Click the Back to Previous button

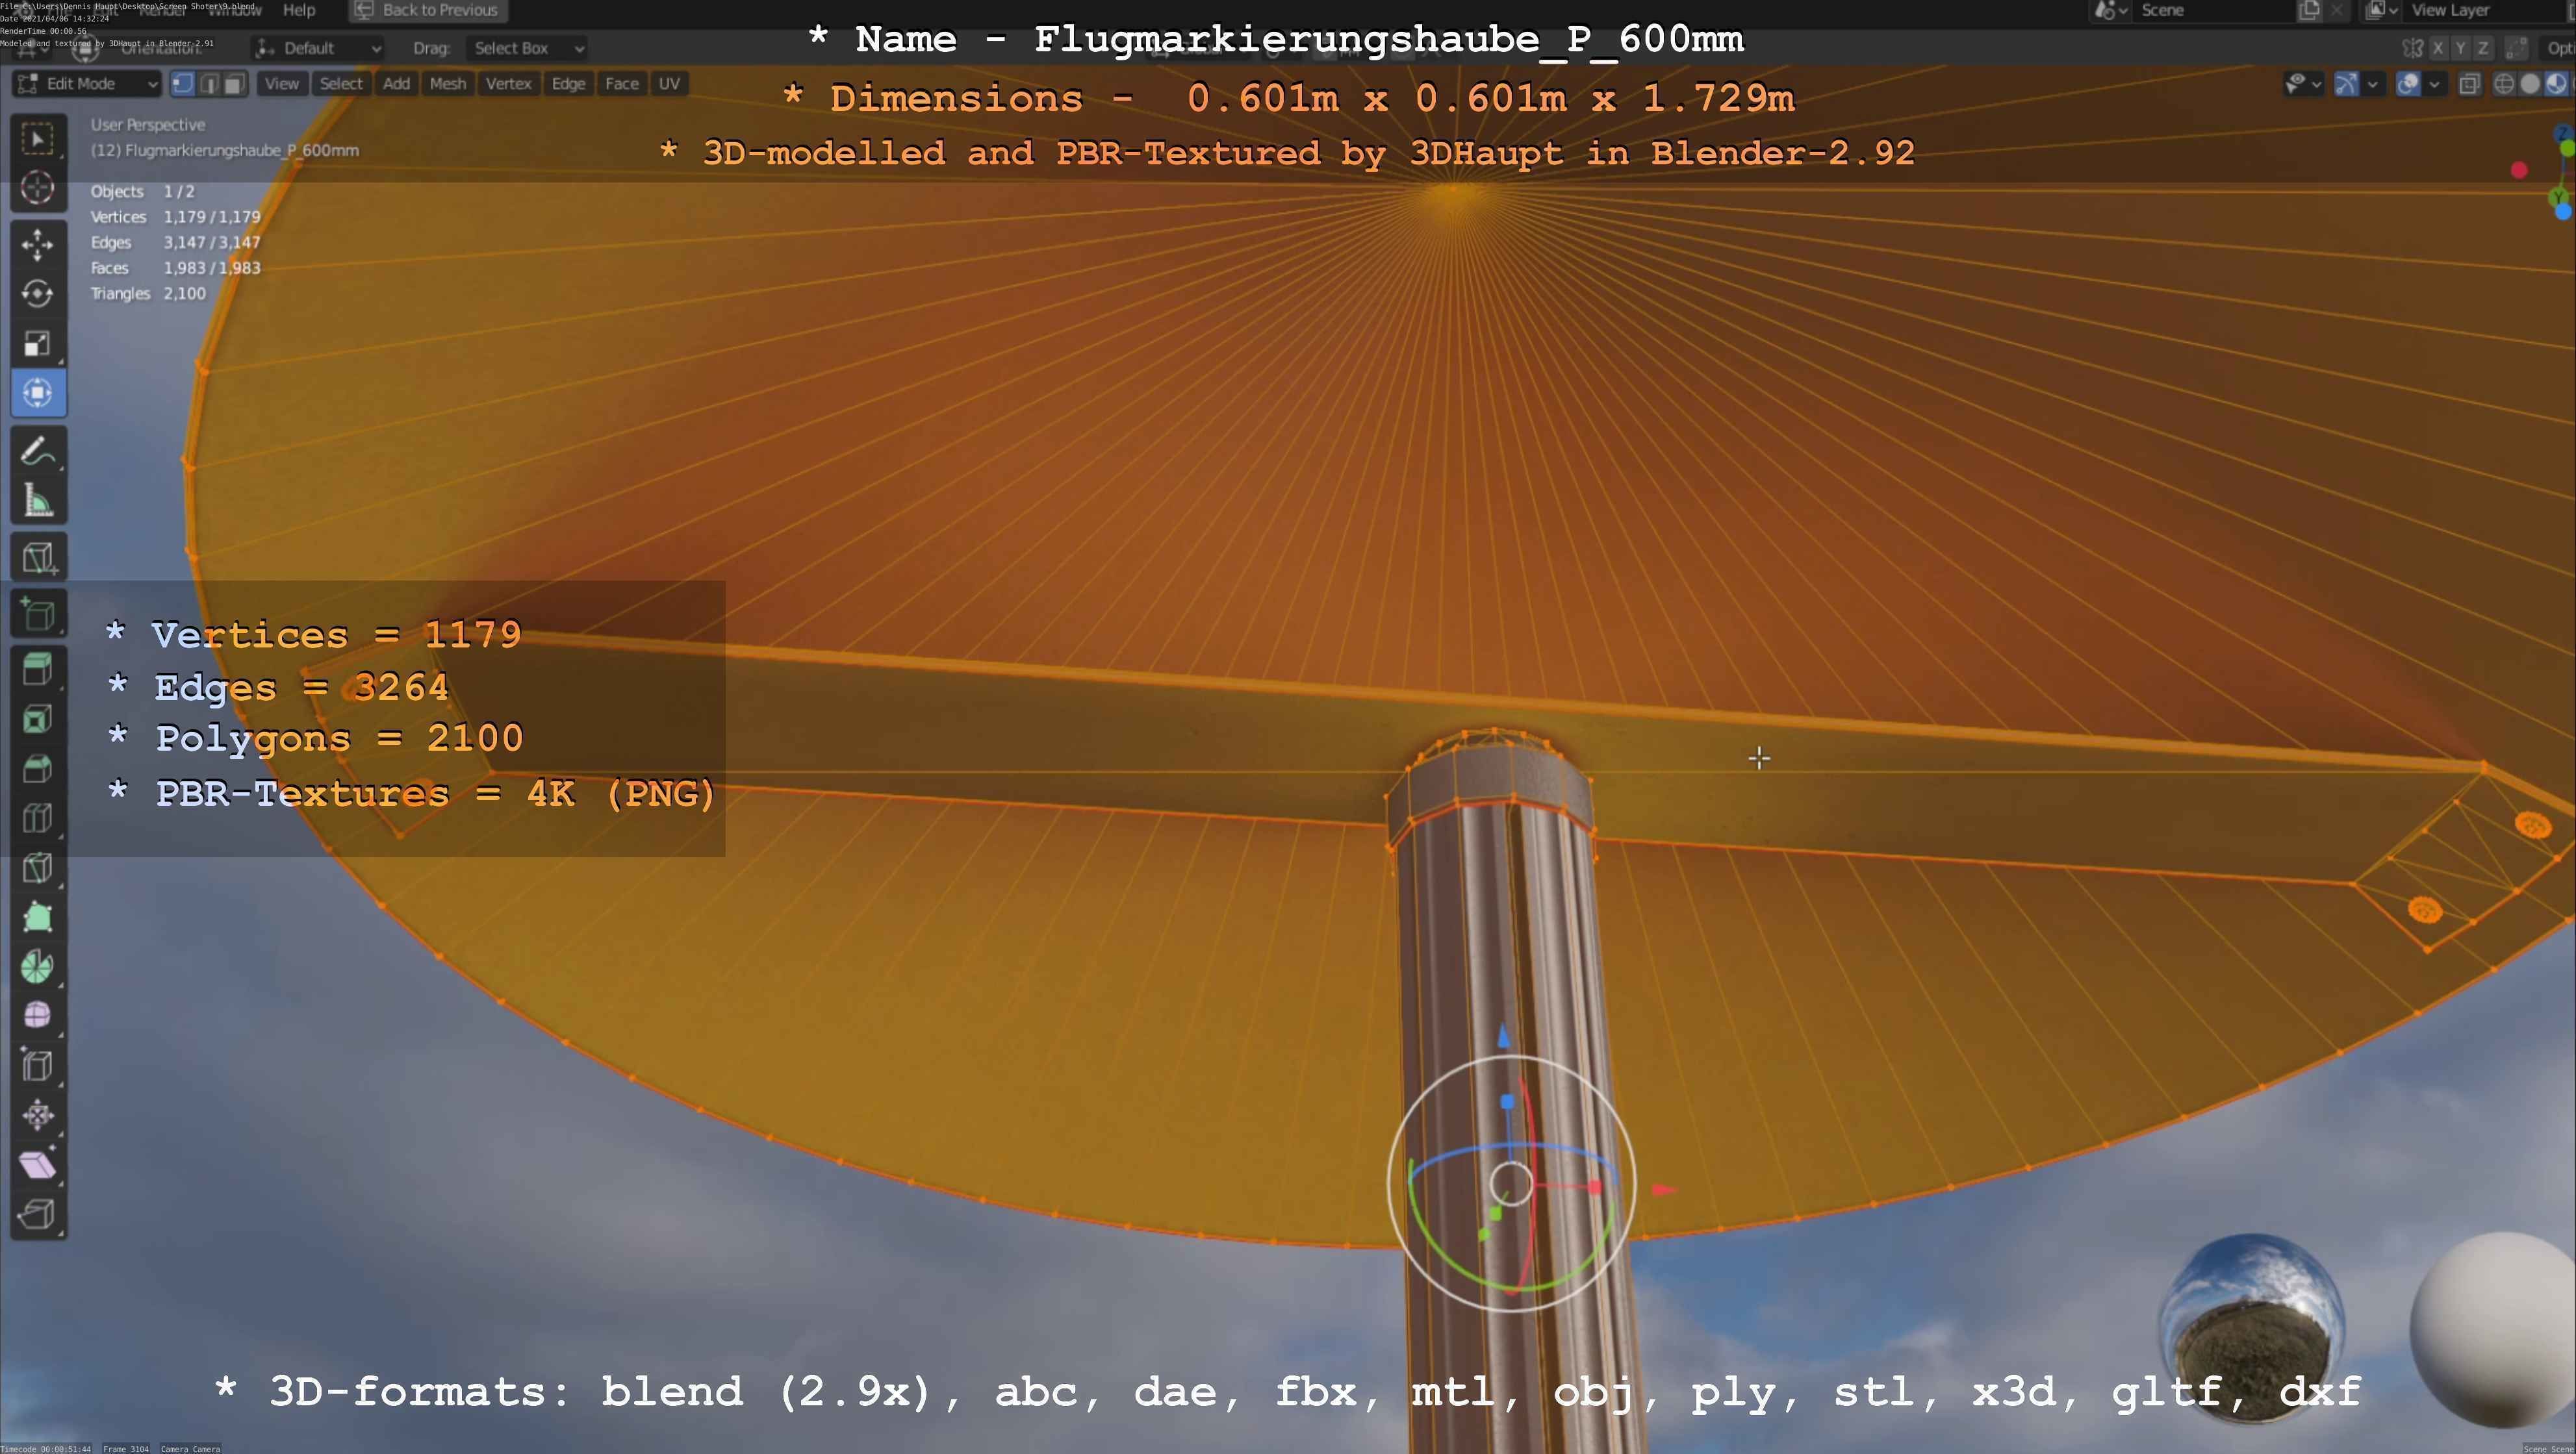[x=428, y=10]
